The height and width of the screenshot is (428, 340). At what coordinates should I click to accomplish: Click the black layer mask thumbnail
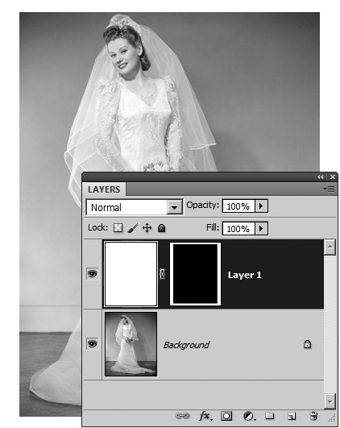(x=195, y=274)
